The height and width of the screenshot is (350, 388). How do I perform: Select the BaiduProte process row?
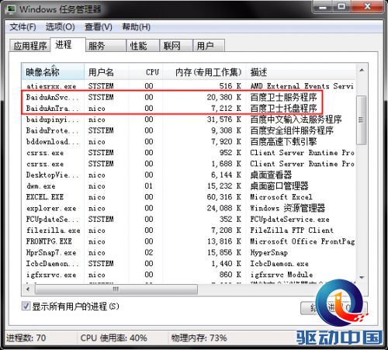tap(189, 130)
